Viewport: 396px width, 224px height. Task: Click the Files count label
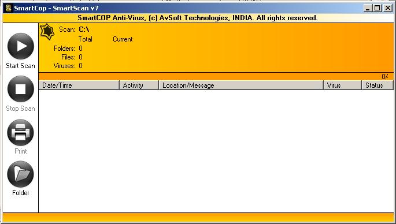click(x=68, y=57)
